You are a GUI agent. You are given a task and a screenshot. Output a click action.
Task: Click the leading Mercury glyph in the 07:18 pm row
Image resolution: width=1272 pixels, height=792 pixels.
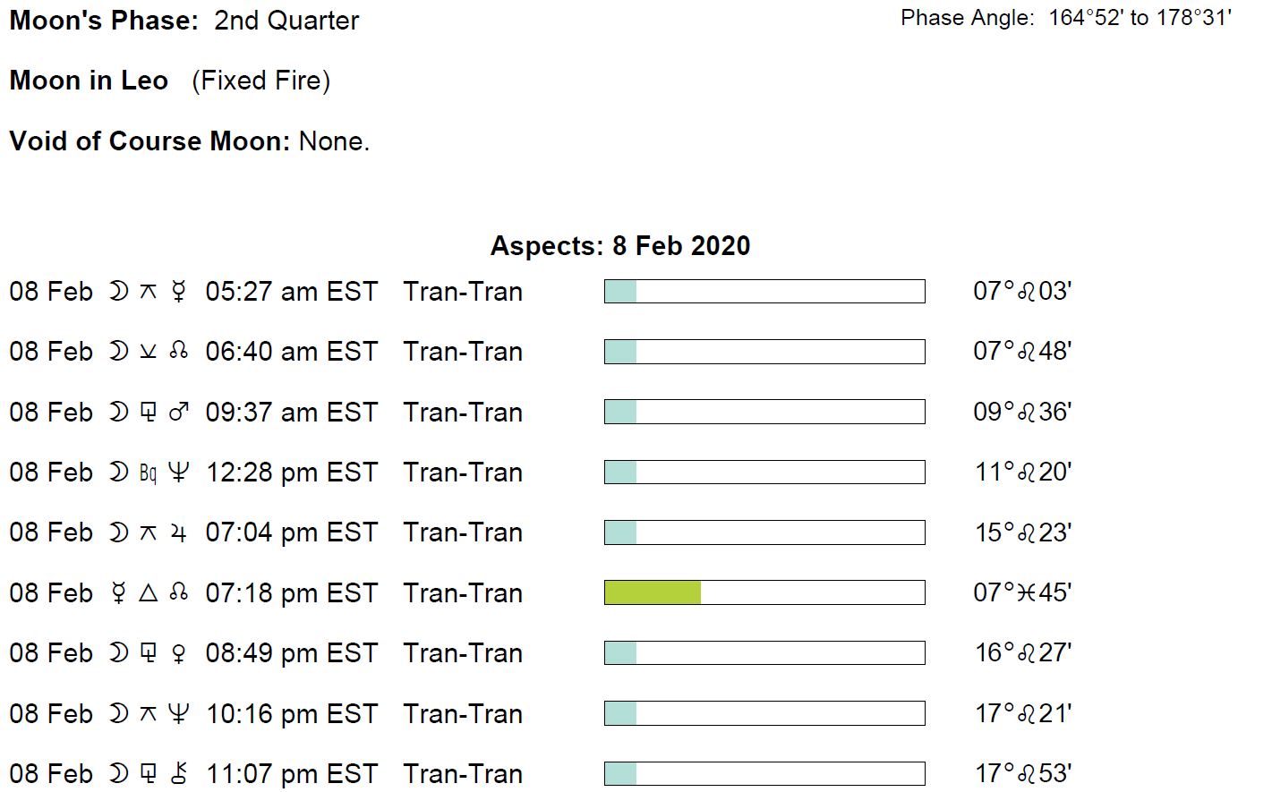(x=118, y=592)
